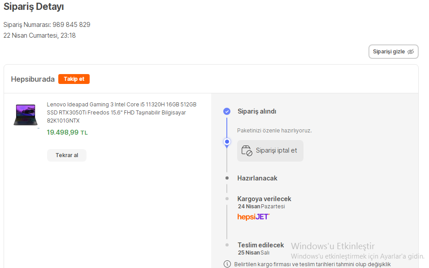Click the Hepsiburada seller name

click(x=33, y=79)
